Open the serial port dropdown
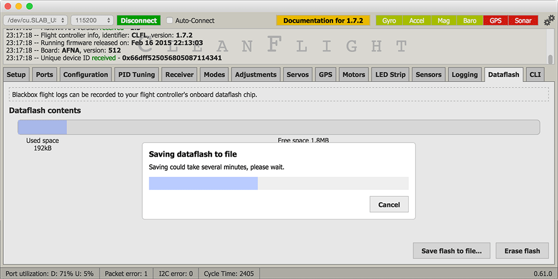Screen dimensions: 558x279 pos(35,21)
